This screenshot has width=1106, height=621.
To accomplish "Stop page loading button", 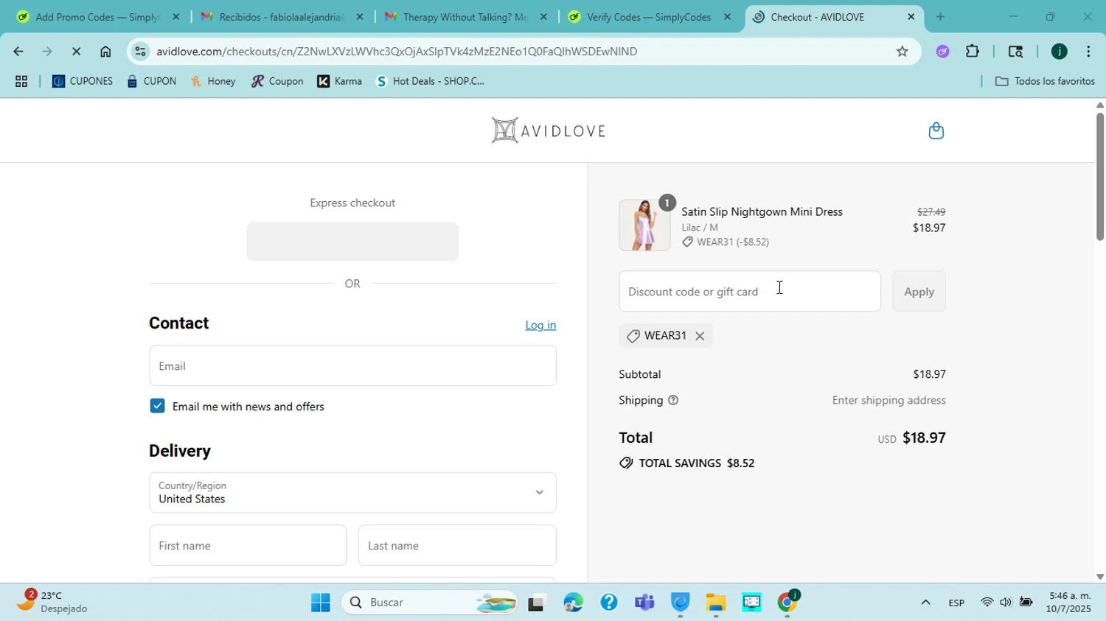I will pos(76,52).
